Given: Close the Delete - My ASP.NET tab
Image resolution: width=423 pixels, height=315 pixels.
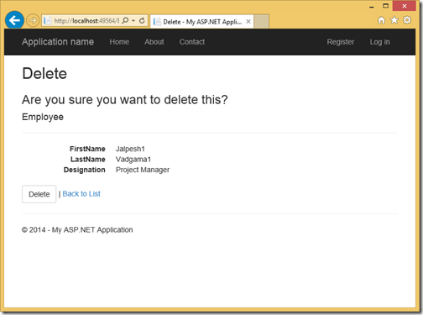Looking at the screenshot, I should pos(248,22).
